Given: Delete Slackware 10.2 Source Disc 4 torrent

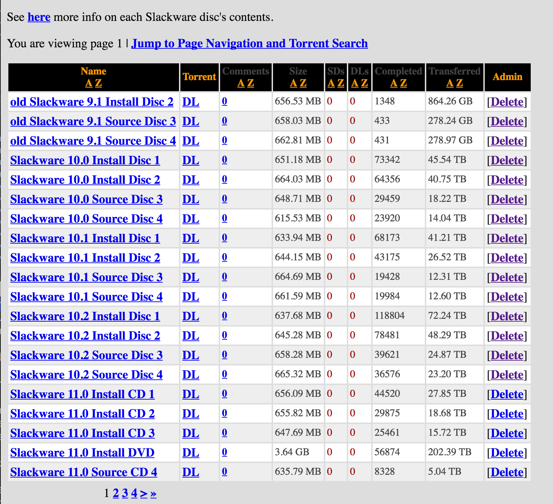Looking at the screenshot, I should click(x=507, y=375).
